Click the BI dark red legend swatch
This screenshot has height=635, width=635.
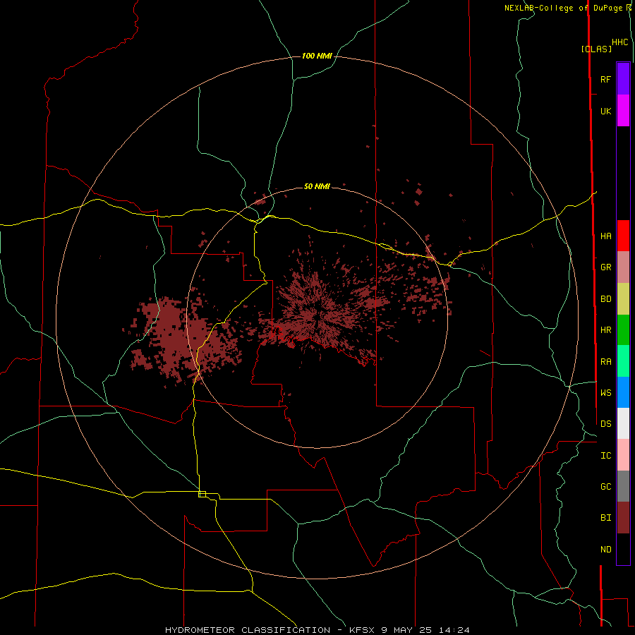[x=623, y=518]
